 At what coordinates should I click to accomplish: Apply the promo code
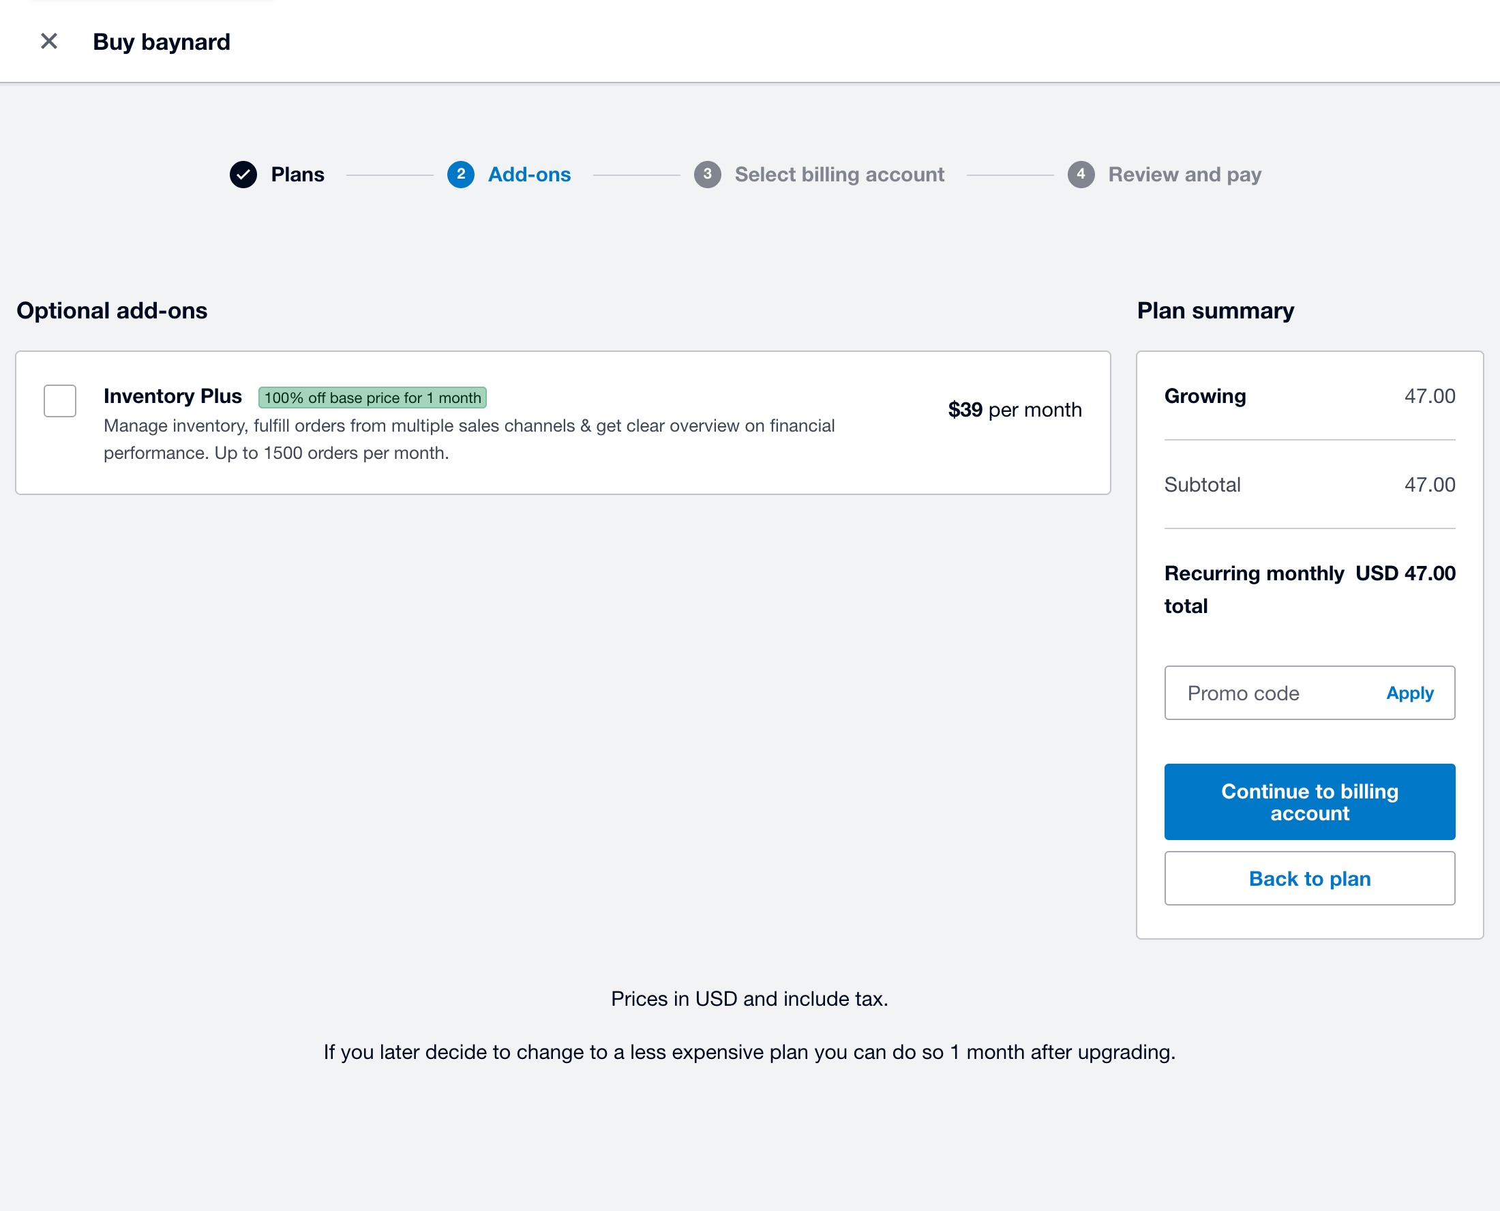tap(1409, 693)
